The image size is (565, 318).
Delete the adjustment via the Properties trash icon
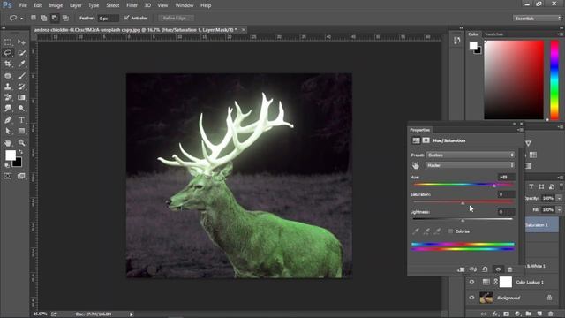pyautogui.click(x=510, y=269)
